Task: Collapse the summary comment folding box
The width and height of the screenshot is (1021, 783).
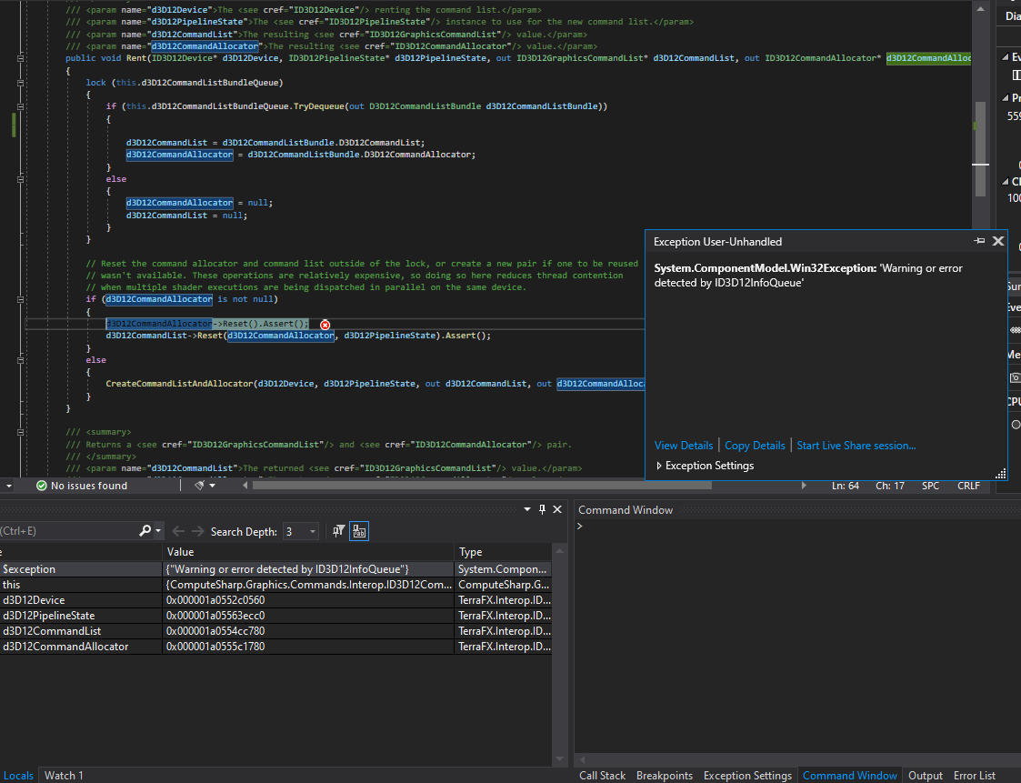Action: pyautogui.click(x=20, y=432)
